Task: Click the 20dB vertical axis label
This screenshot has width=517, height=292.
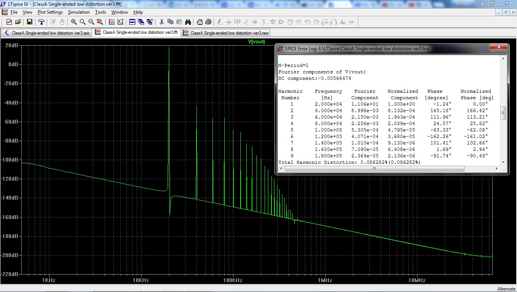Action: point(11,45)
